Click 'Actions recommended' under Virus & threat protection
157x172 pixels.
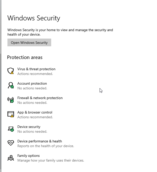pos(35,74)
